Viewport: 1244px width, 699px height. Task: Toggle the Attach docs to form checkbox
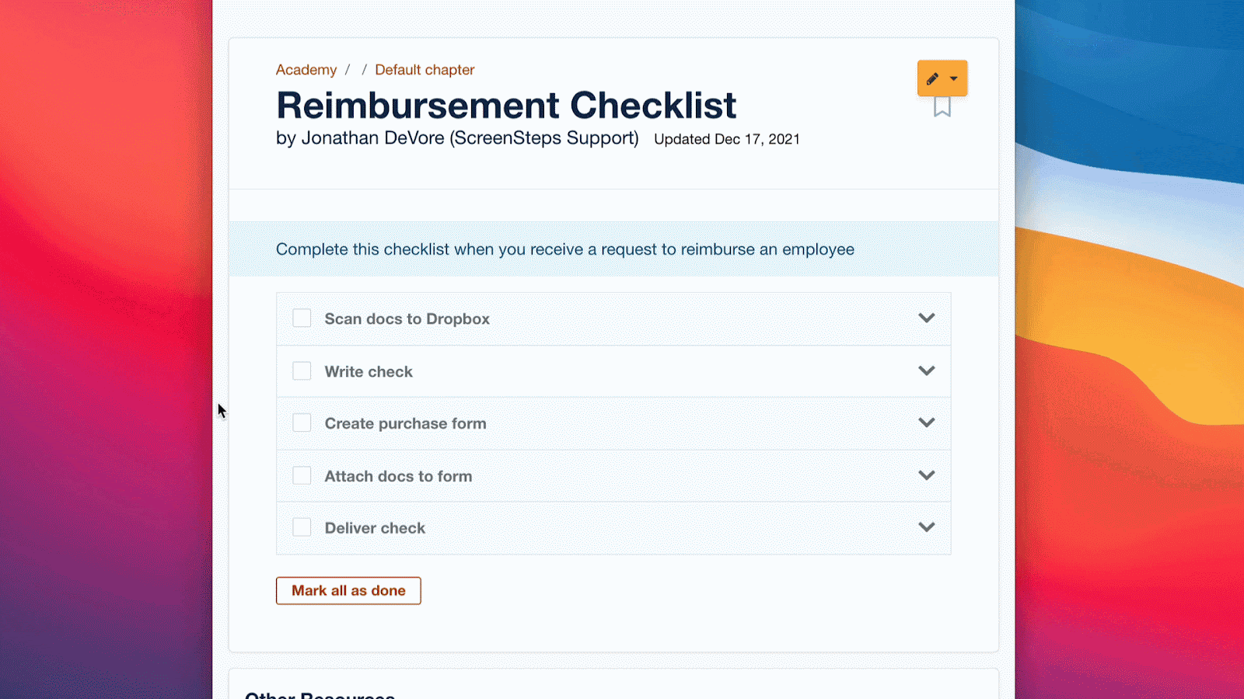(302, 476)
